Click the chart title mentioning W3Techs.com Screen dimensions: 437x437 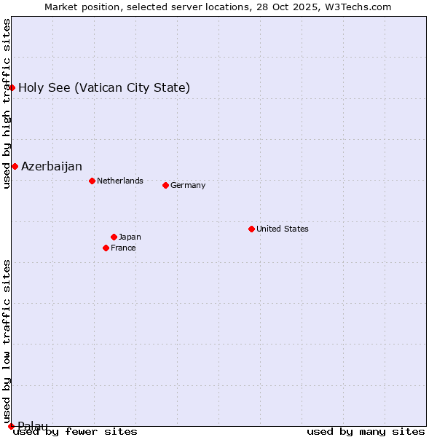click(218, 7)
